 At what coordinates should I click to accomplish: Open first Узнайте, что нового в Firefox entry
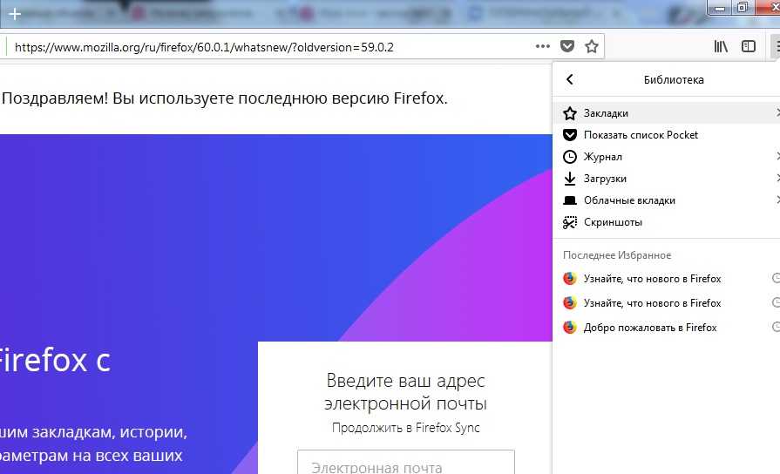click(x=667, y=279)
